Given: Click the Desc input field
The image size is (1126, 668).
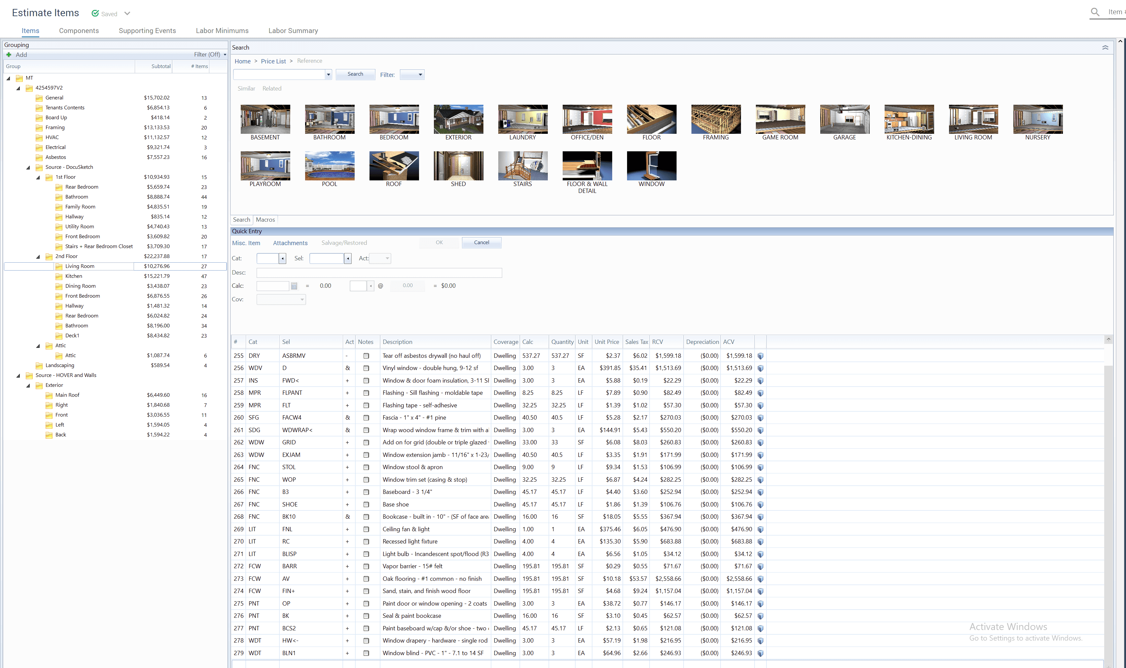Looking at the screenshot, I should 379,273.
